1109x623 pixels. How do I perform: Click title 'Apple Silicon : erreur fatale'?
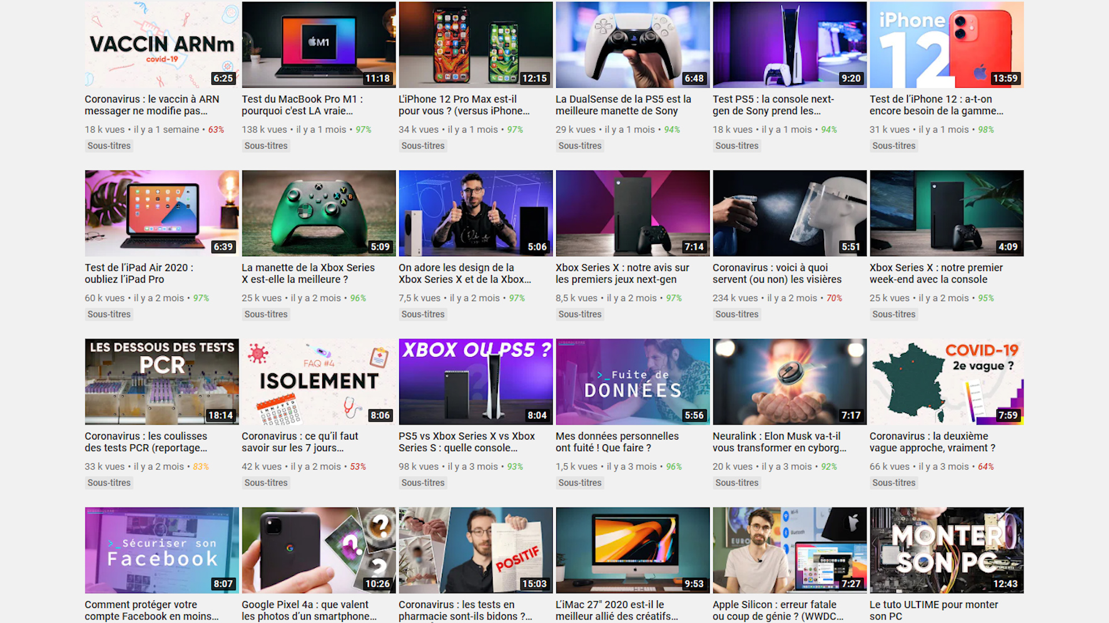pos(778,610)
